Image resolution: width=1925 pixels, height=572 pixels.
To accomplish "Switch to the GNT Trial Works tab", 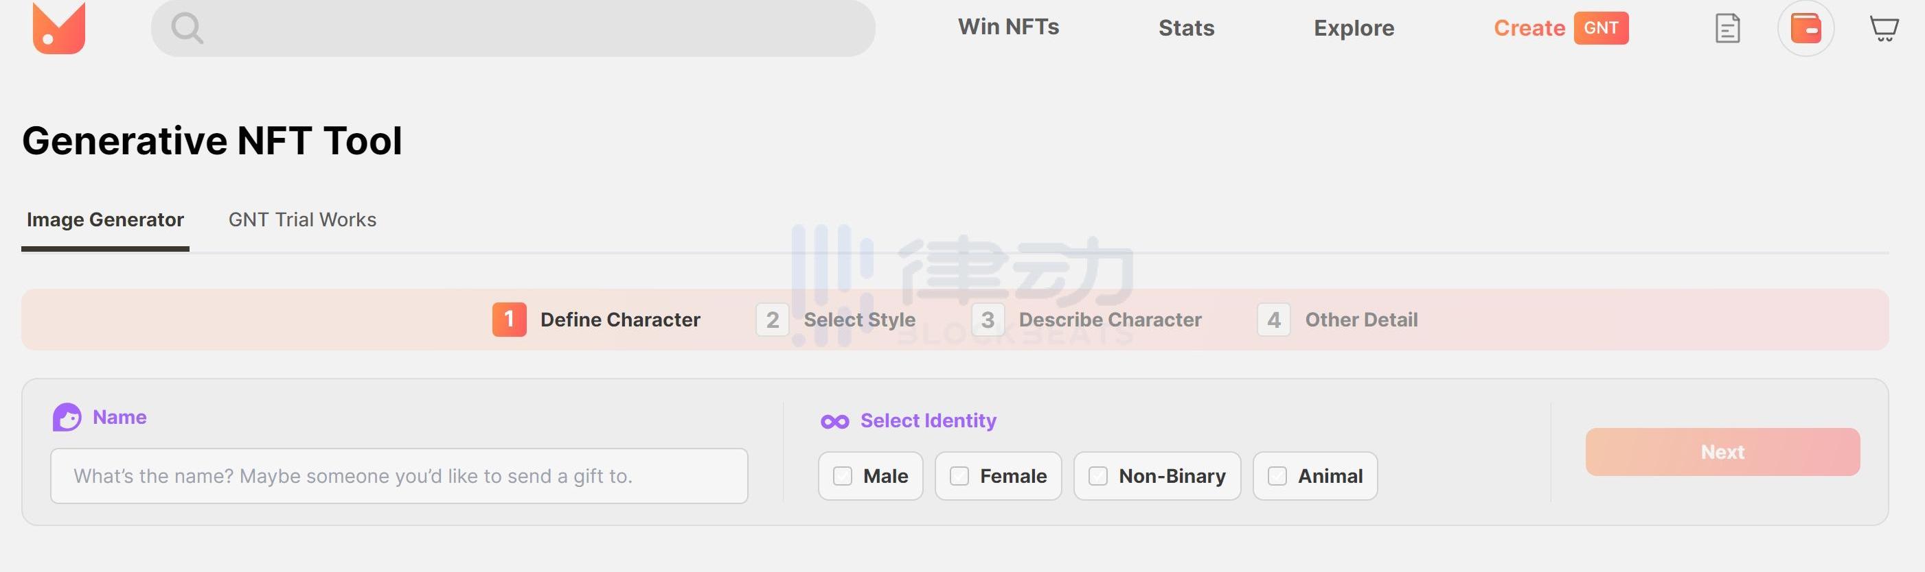I will click(302, 219).
